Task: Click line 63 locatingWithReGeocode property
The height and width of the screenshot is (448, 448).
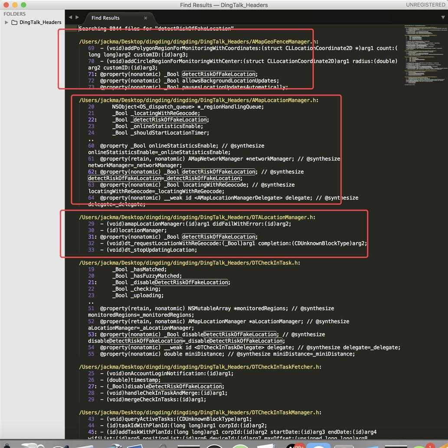Action: click(x=191, y=188)
